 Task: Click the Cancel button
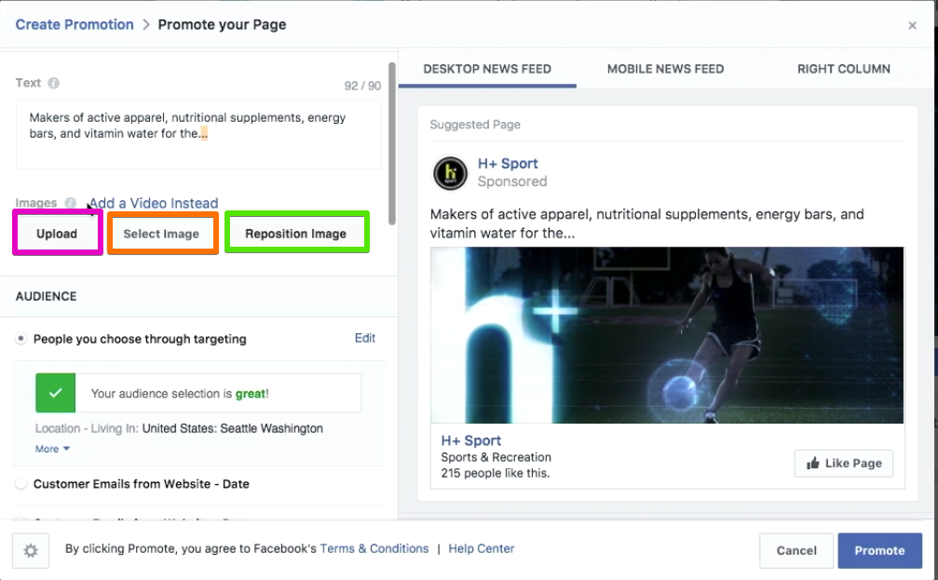pyautogui.click(x=796, y=551)
